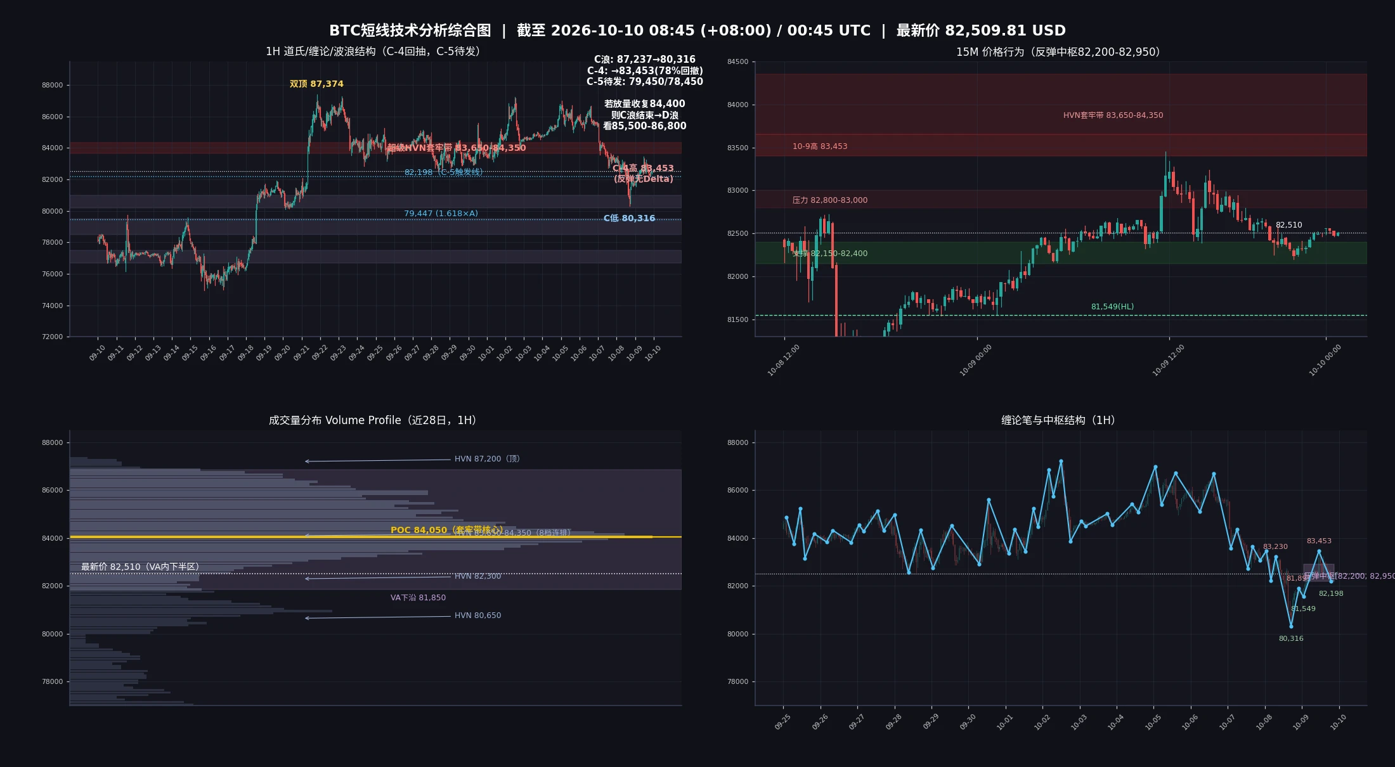This screenshot has width=1395, height=767.
Task: Click HVN套牢带 83,650-84,350 label in 15M chart
Action: [x=1113, y=115]
